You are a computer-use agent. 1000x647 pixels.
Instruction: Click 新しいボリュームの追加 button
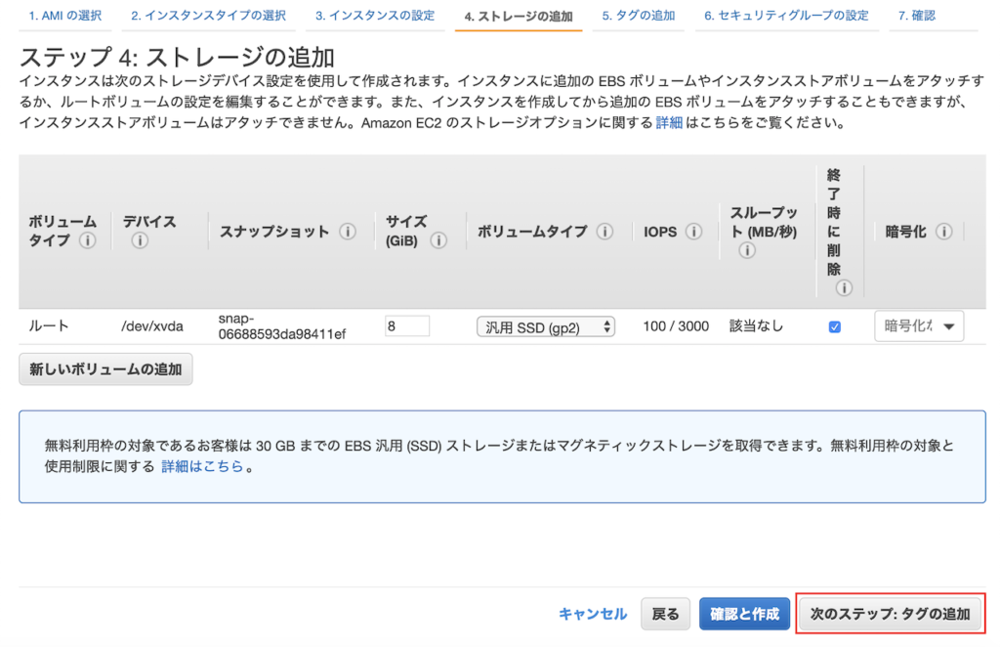pyautogui.click(x=105, y=369)
